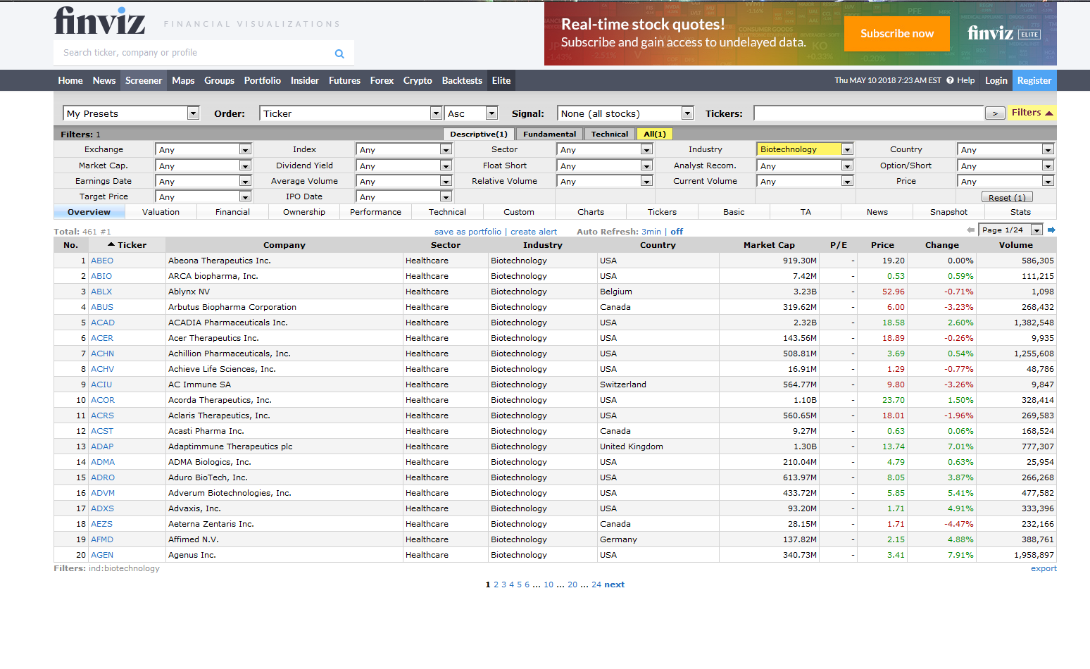Screen dimensions: 1090x669
Task: Go to page 24 link
Action: point(596,584)
